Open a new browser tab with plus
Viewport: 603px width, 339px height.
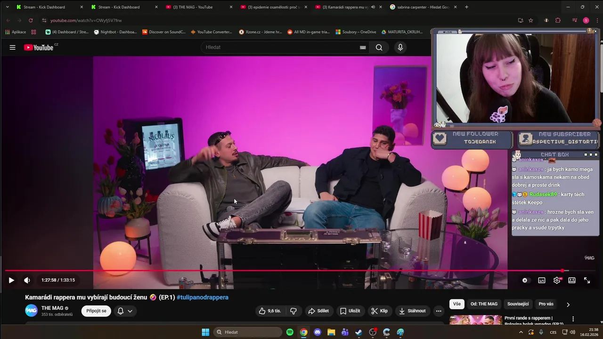tap(466, 7)
